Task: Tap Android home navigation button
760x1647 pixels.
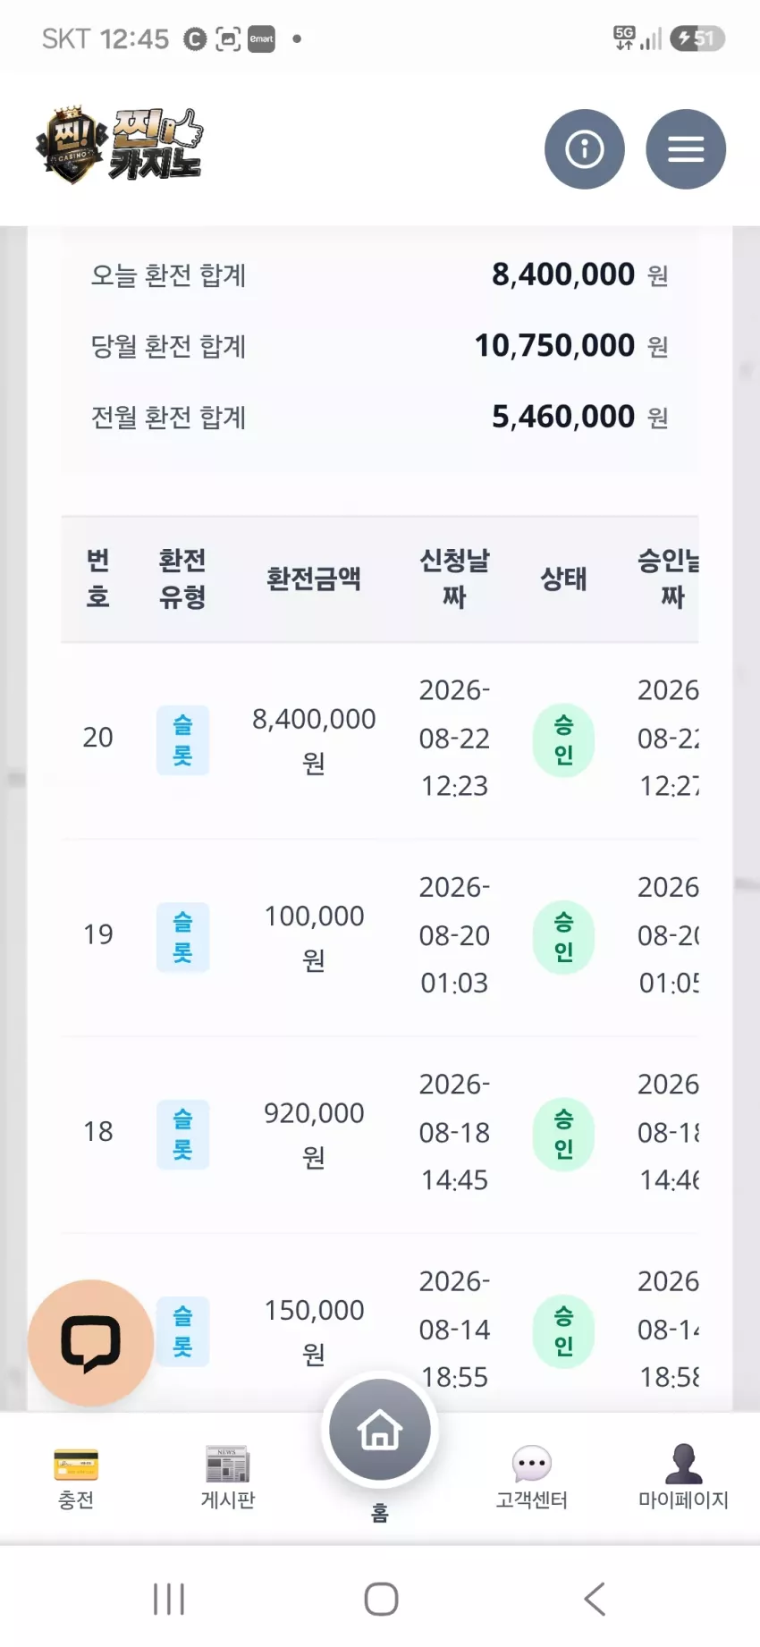Action: point(381,1599)
